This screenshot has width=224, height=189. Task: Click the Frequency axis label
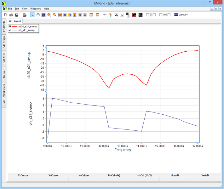(123, 150)
